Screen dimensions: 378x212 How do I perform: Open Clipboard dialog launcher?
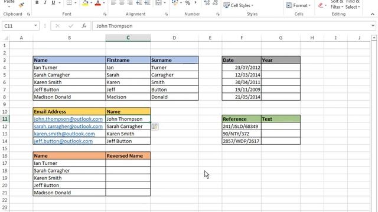(x=28, y=14)
